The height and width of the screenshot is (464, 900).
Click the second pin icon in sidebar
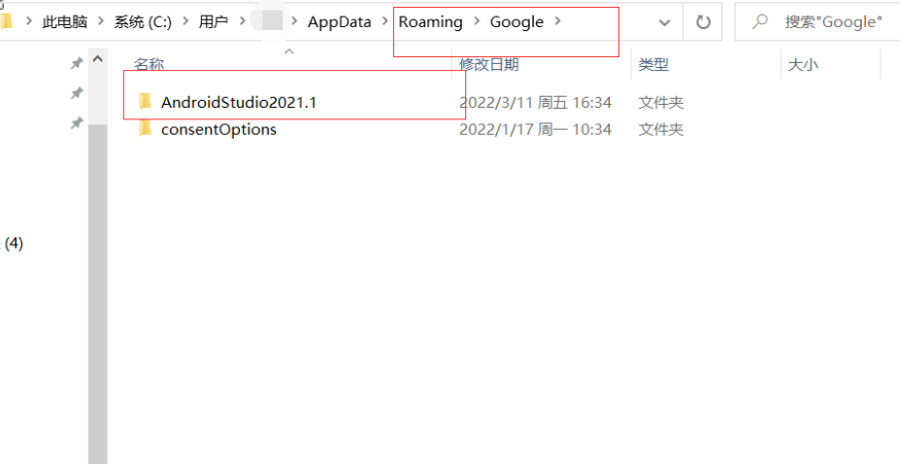pyautogui.click(x=77, y=93)
